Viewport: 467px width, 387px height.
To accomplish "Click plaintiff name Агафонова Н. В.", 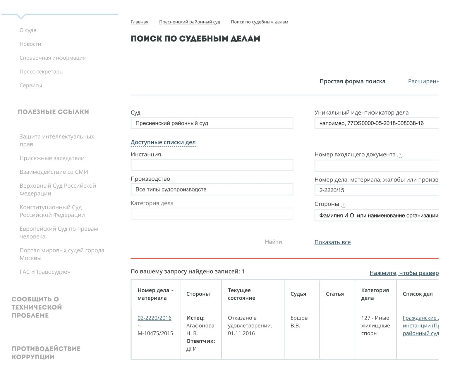I will click(x=200, y=329).
